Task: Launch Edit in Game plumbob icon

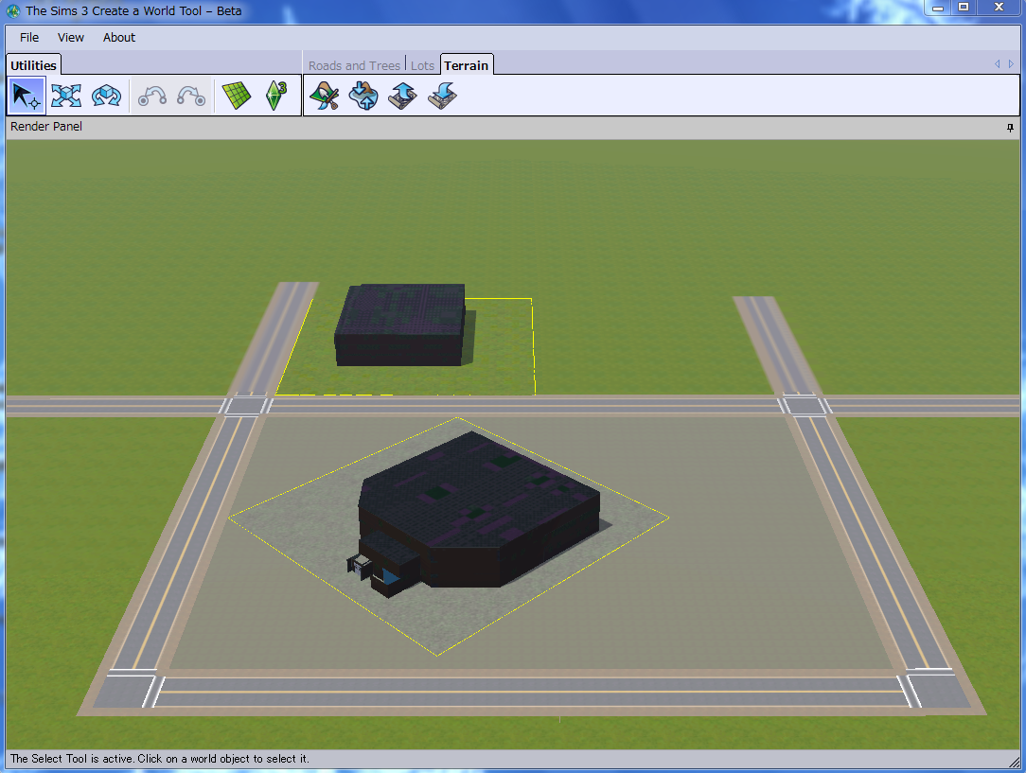Action: point(276,96)
